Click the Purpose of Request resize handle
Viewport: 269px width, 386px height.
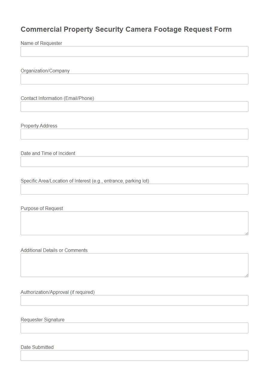[247, 234]
